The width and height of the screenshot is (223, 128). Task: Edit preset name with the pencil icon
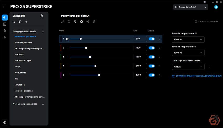[63, 22]
